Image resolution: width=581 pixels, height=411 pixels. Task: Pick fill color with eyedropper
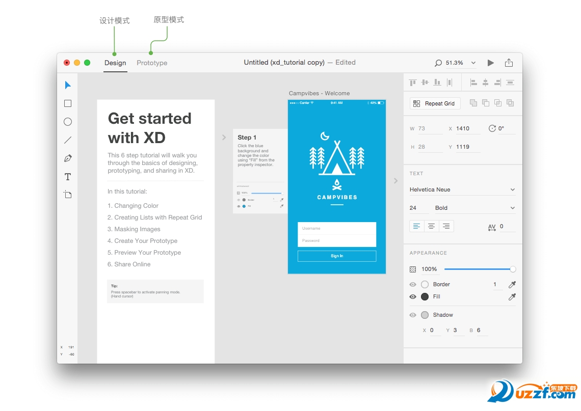coord(512,296)
